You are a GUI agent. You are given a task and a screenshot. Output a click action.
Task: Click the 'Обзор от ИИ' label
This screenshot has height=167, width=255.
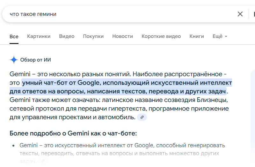click(x=35, y=60)
